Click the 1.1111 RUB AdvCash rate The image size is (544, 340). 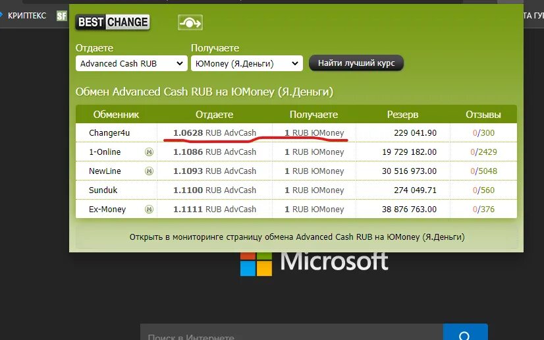click(x=215, y=209)
